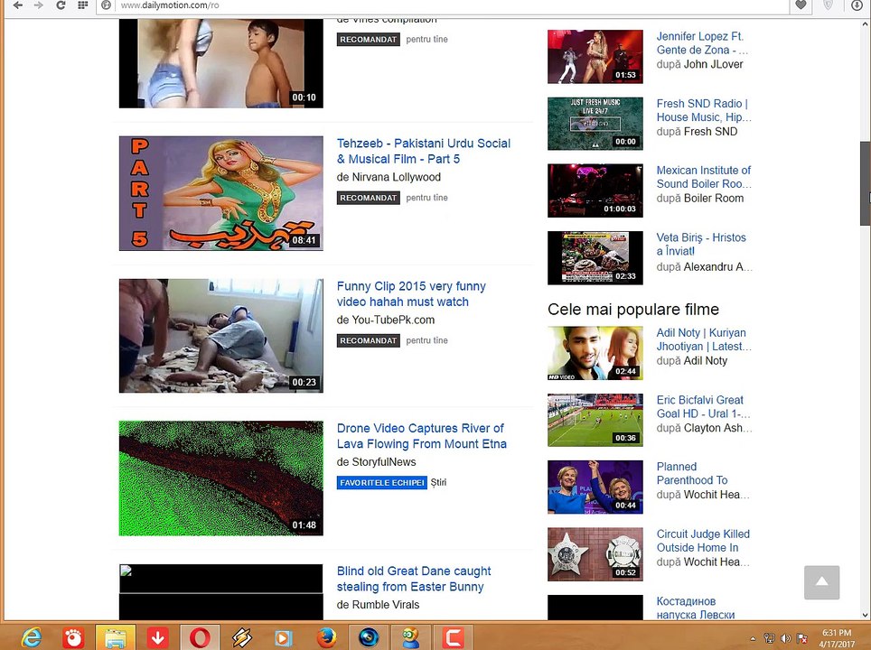The height and width of the screenshot is (650, 871).
Task: Open orange media player taskbar icon
Action: pos(283,637)
